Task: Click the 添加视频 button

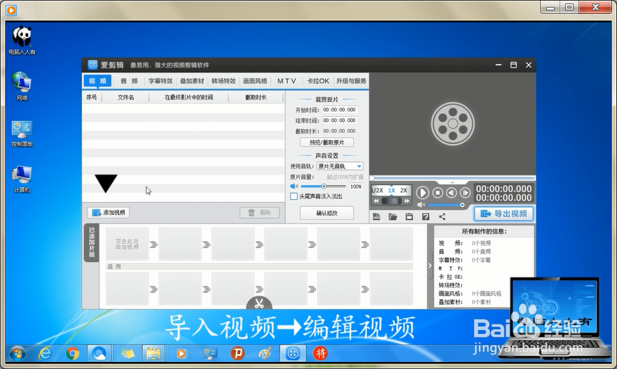Action: click(109, 212)
